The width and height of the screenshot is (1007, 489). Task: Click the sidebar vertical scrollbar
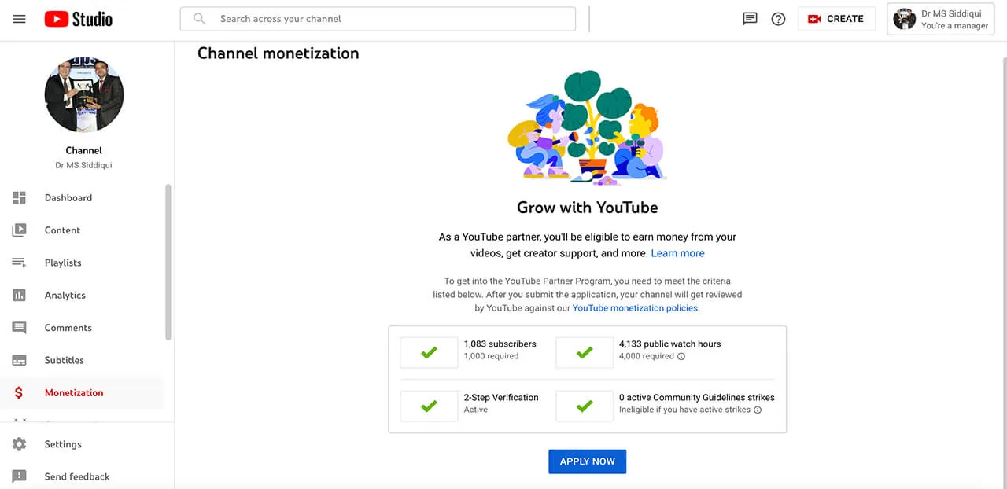point(168,262)
